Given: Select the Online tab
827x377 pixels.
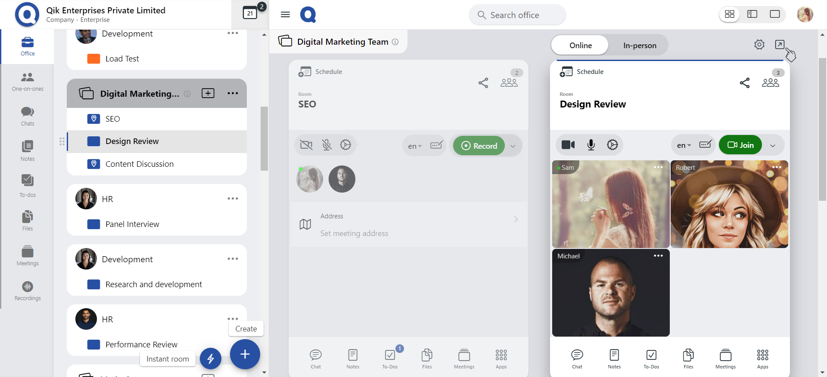Looking at the screenshot, I should [x=580, y=46].
